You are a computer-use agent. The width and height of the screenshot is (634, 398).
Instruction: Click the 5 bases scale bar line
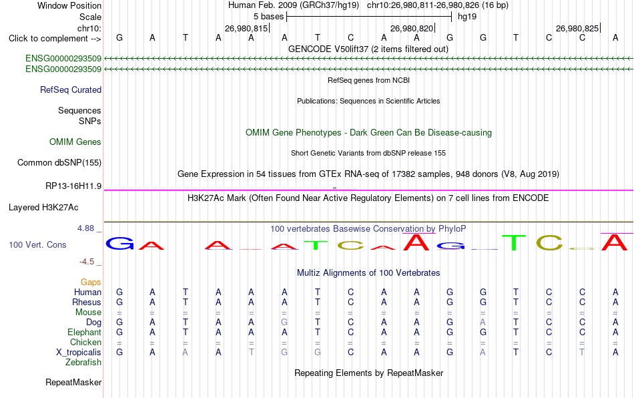click(369, 17)
